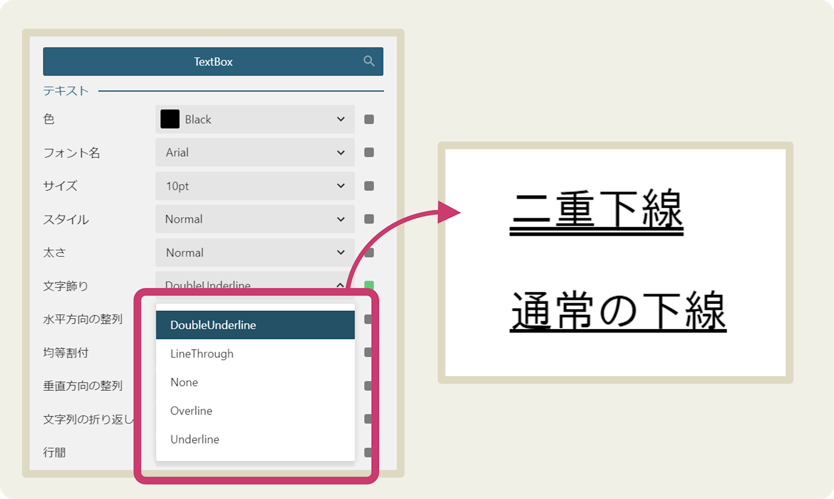Click the 通常の下線 sample text
834x499 pixels.
pyautogui.click(x=618, y=311)
